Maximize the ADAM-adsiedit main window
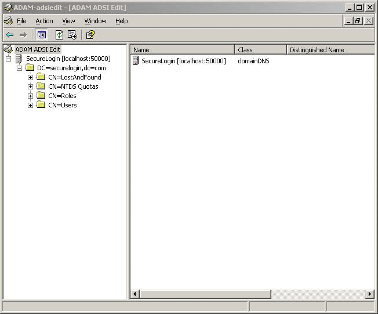The width and height of the screenshot is (378, 314). tap(359, 8)
